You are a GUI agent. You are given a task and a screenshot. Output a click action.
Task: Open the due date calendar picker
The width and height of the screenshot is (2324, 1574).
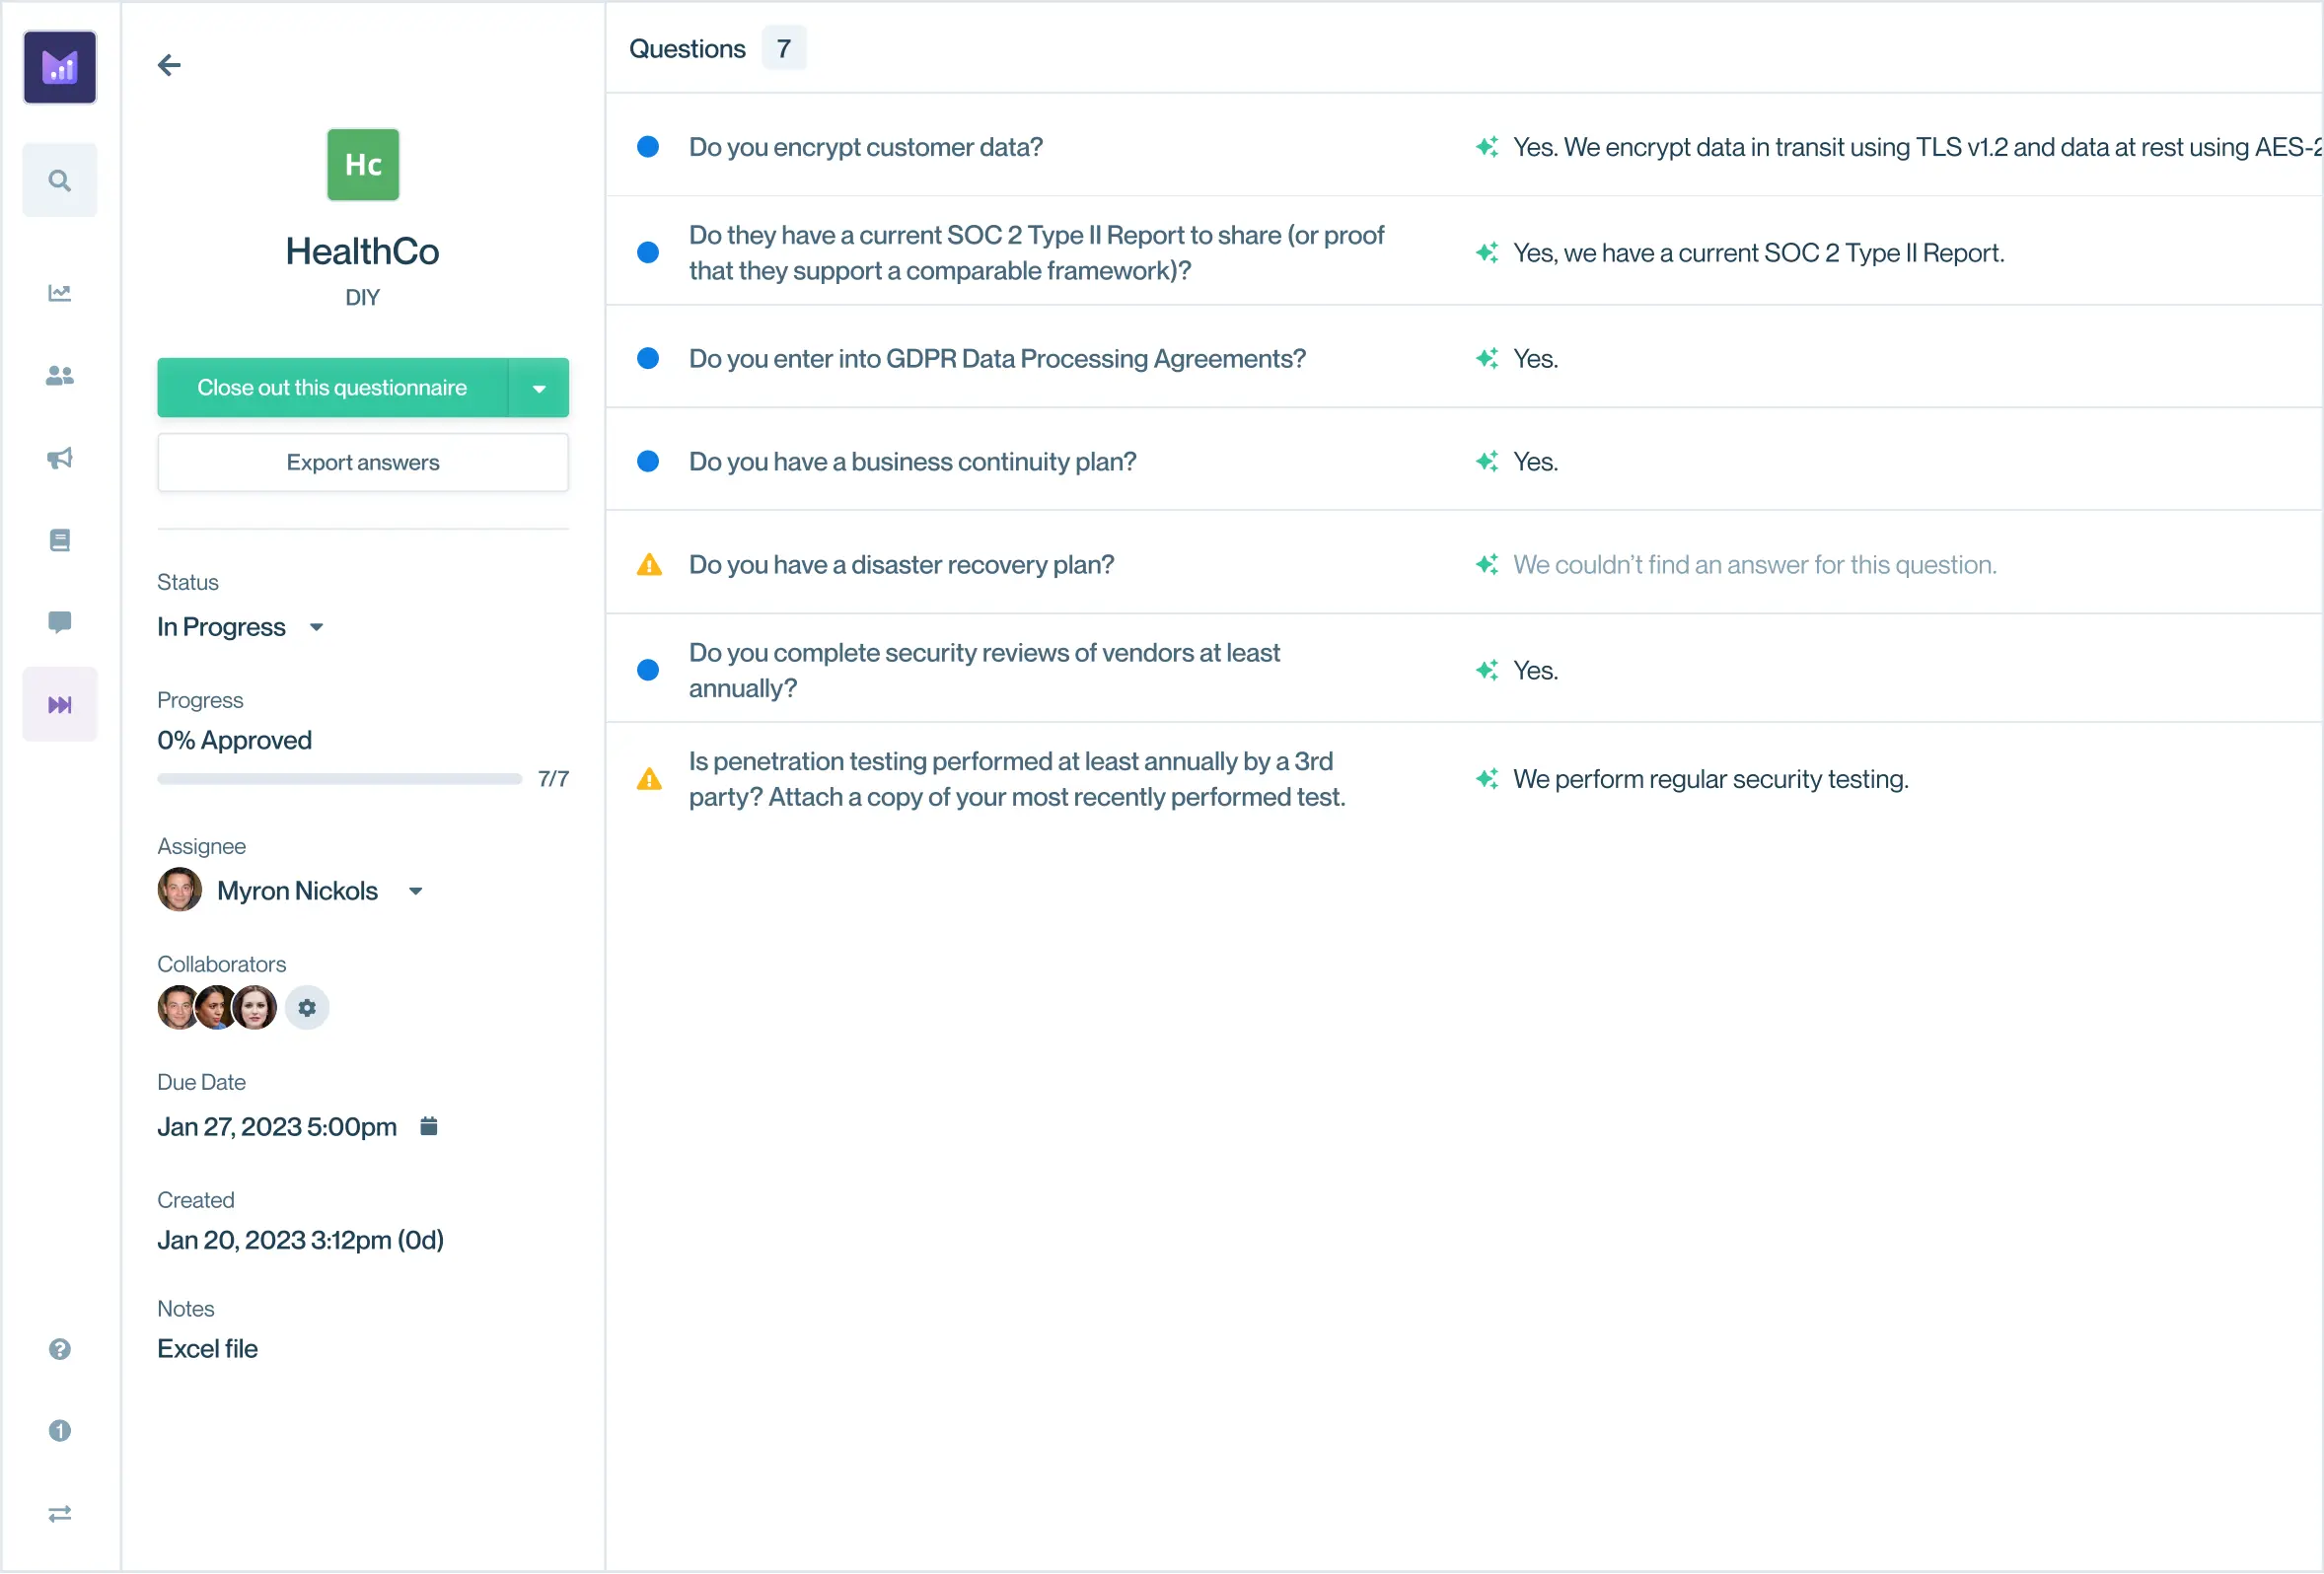click(x=429, y=1127)
